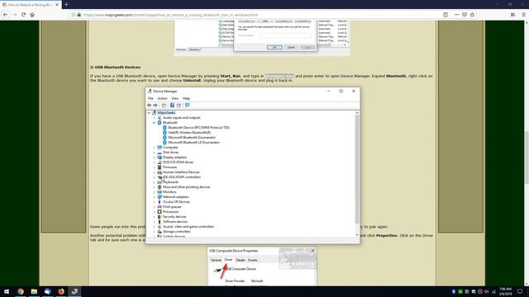The height and width of the screenshot is (297, 529).
Task: Open the browser home page
Action: [32, 15]
